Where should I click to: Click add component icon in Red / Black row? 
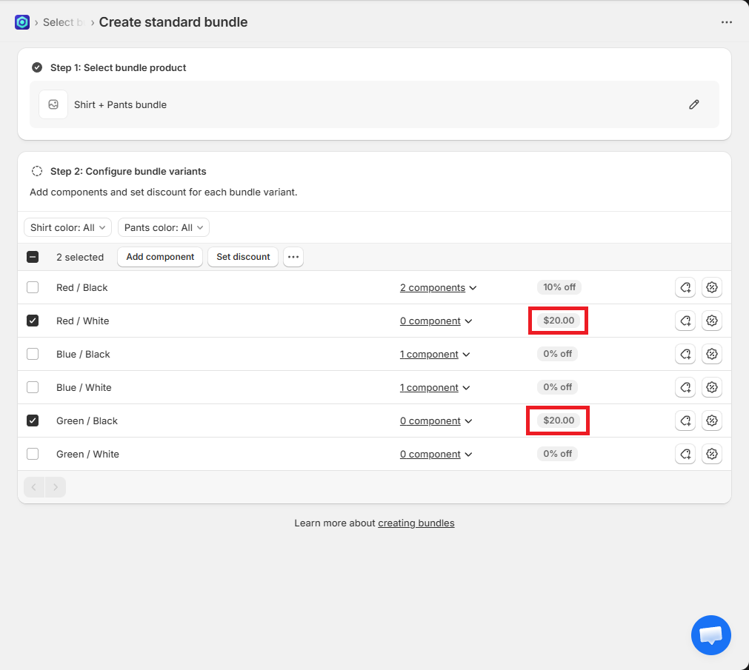[685, 287]
